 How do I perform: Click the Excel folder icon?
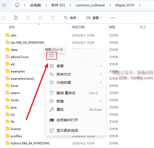point(8,86)
